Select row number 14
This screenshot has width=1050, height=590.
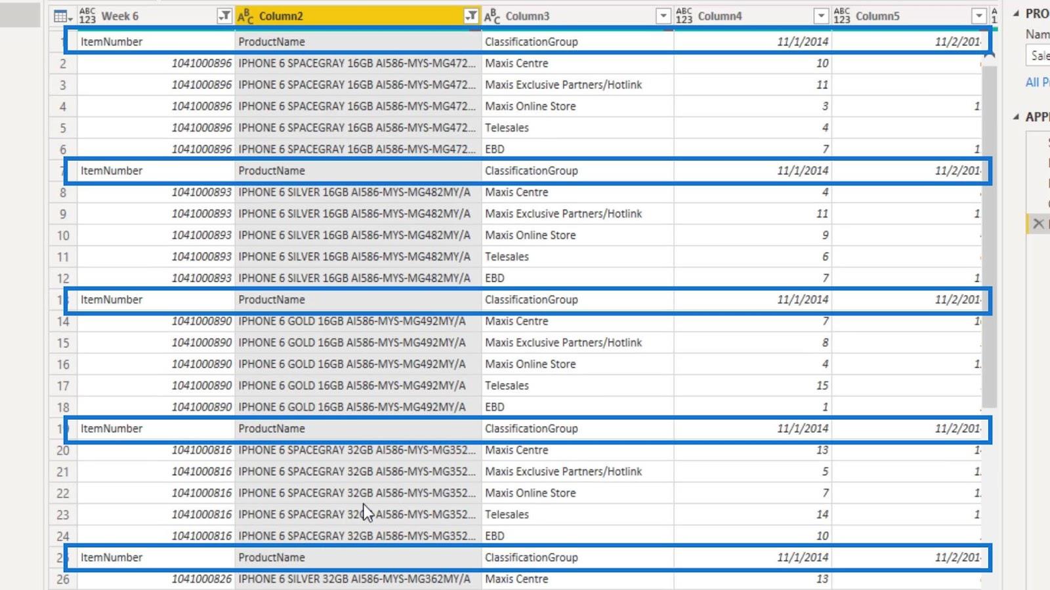pyautogui.click(x=63, y=322)
